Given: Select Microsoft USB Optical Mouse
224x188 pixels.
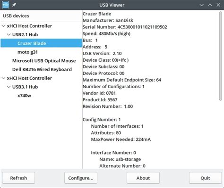Looking at the screenshot, I should (44, 61).
